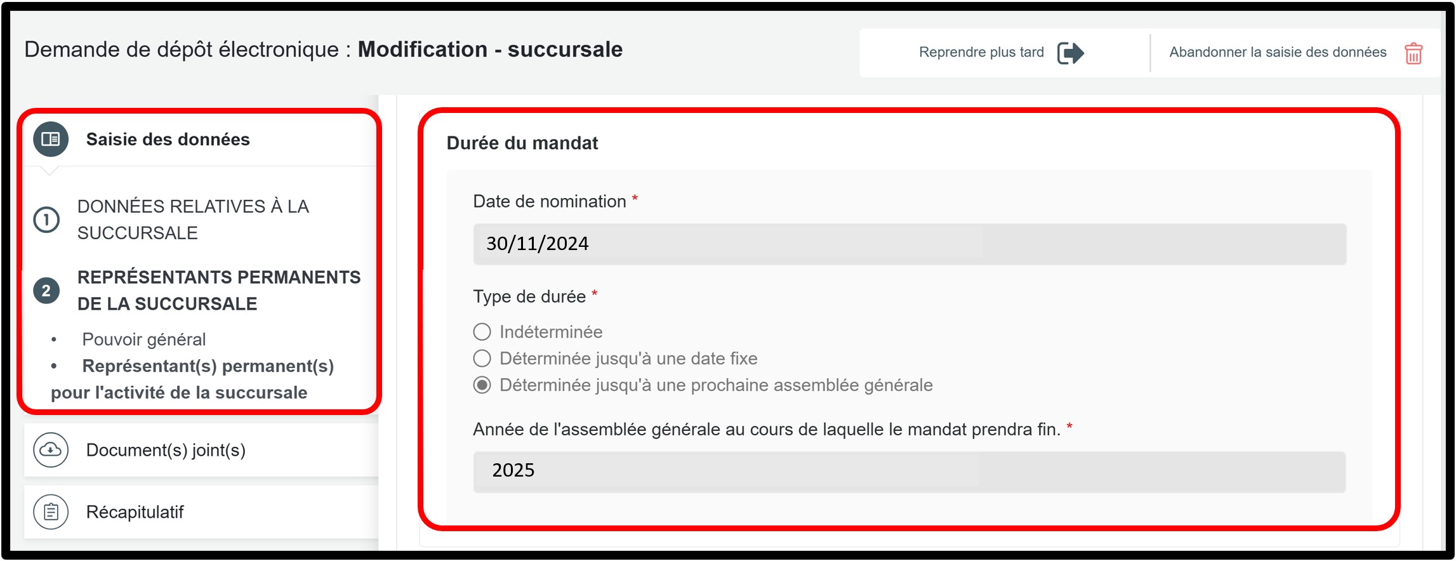The image size is (1456, 561).
Task: Click the Date de nomination field
Action: pyautogui.click(x=909, y=244)
